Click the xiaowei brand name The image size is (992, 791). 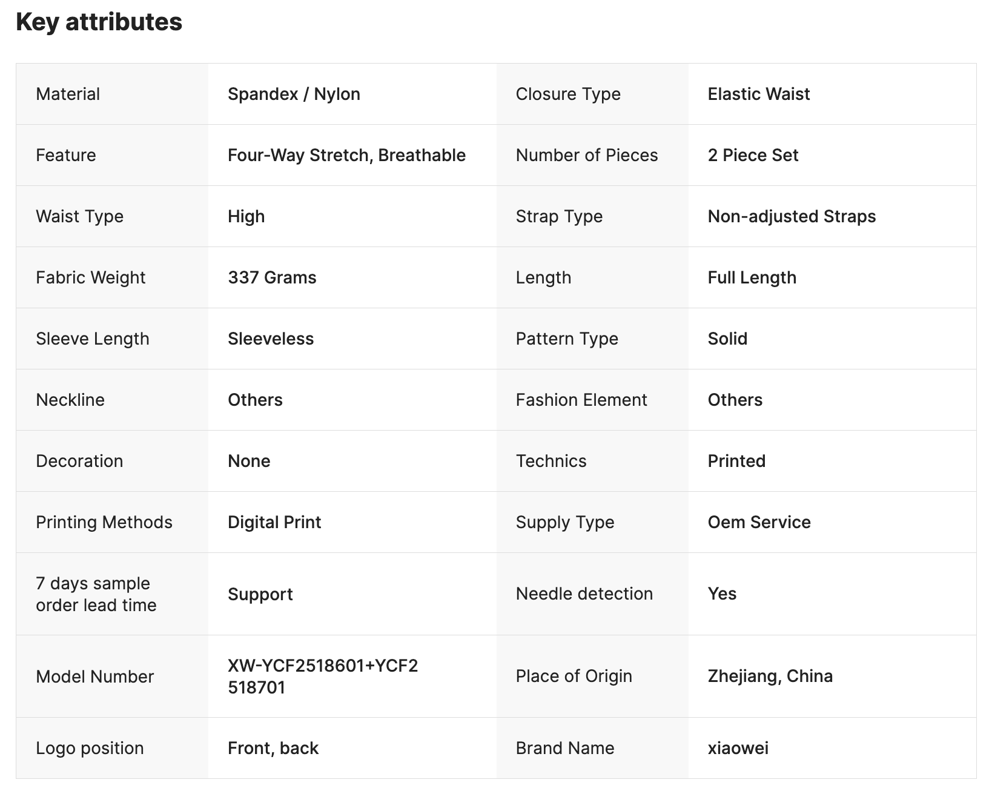click(x=738, y=748)
